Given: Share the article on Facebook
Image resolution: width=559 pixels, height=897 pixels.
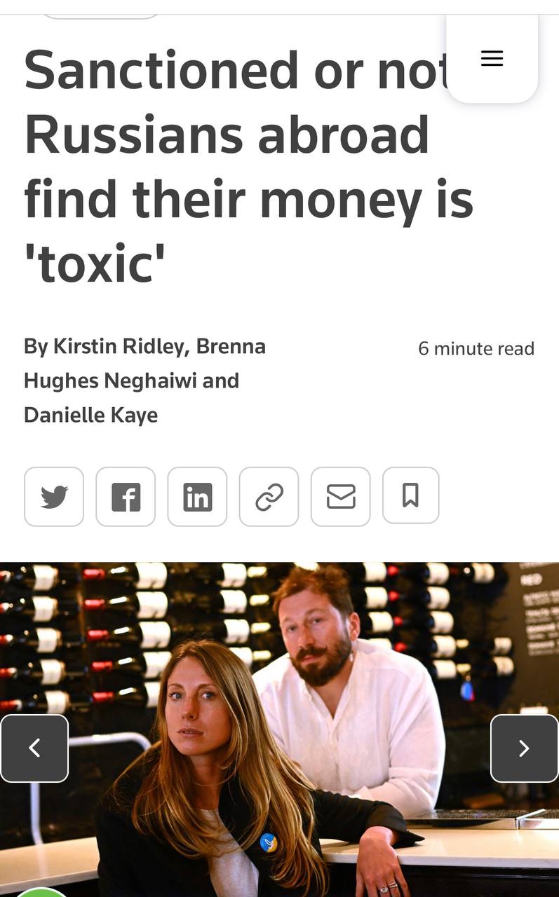Looking at the screenshot, I should [126, 497].
